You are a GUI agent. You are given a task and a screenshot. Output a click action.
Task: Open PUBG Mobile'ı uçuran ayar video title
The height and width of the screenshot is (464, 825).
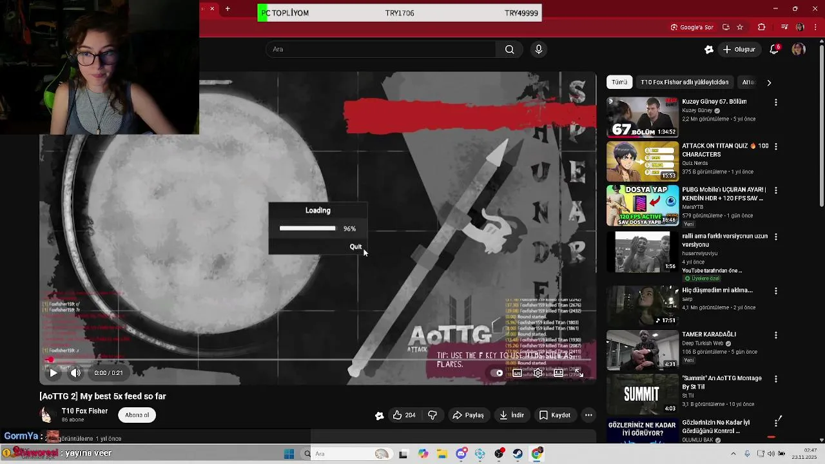point(724,194)
